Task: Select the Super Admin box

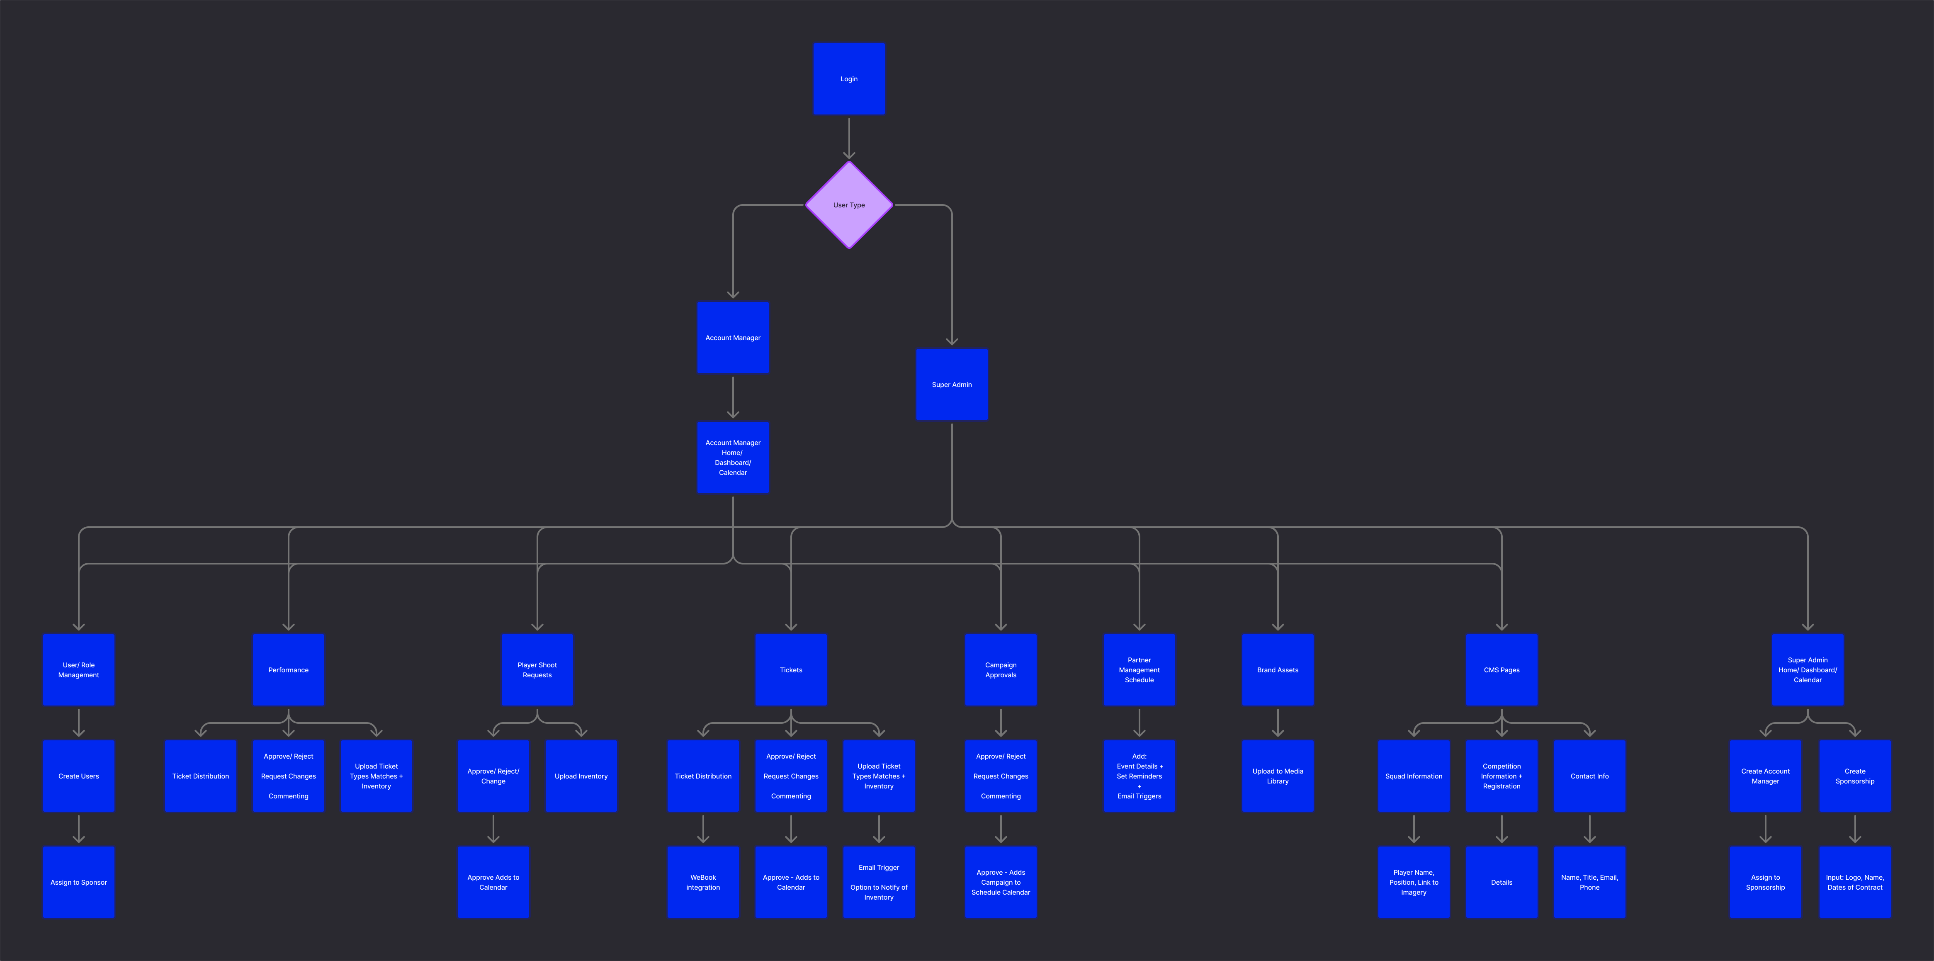Action: point(951,384)
